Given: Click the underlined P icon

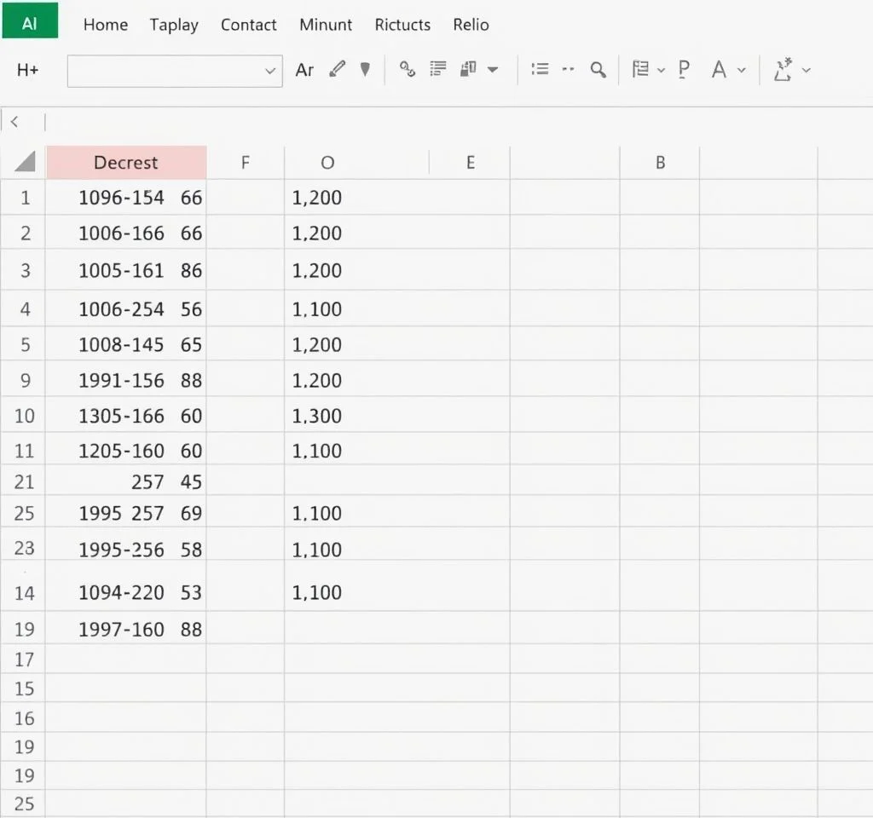Looking at the screenshot, I should pos(683,70).
